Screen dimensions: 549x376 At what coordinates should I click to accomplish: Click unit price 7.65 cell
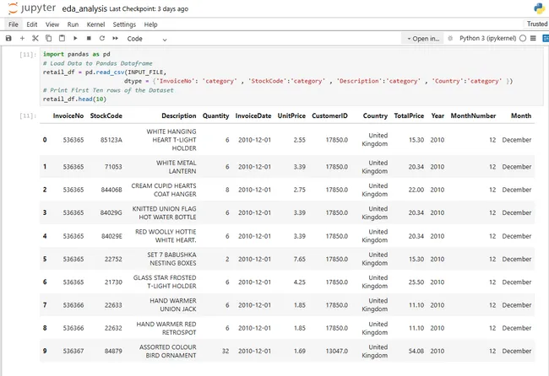pyautogui.click(x=299, y=259)
